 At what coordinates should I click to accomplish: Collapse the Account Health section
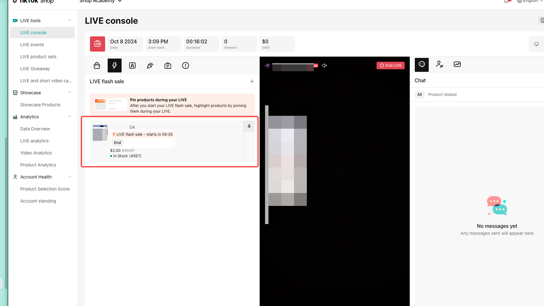pos(70,177)
